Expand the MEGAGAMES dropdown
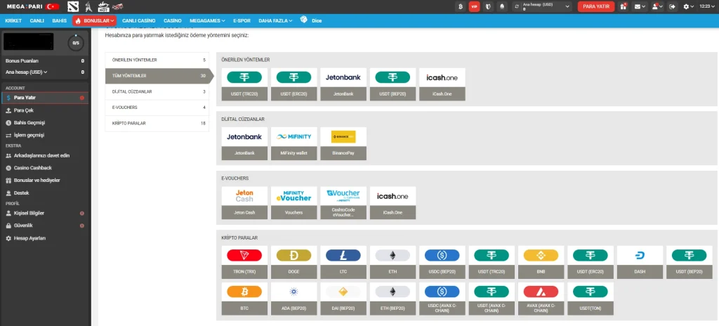This screenshot has width=719, height=326. 207,20
